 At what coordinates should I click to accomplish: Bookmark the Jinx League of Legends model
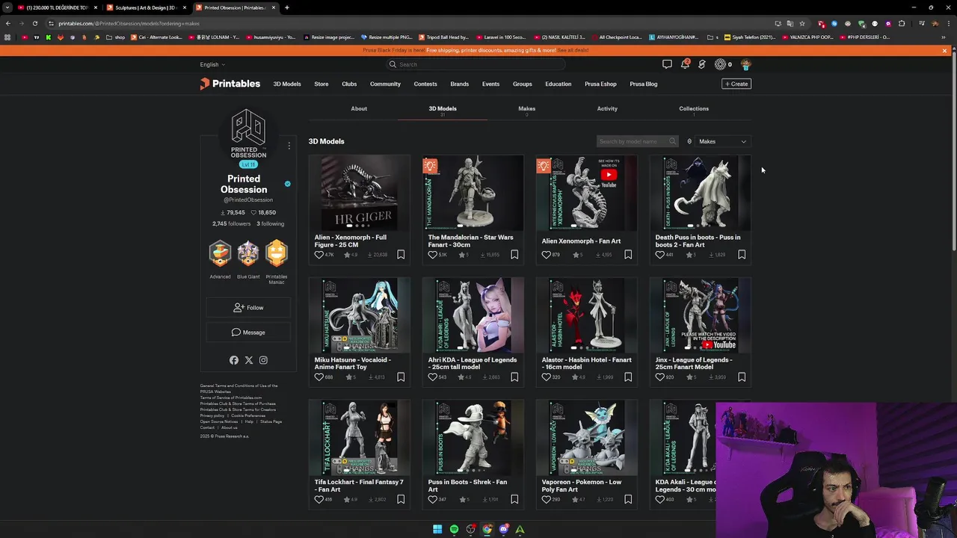click(742, 377)
